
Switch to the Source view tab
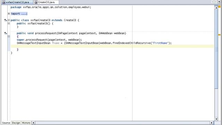click(x=6, y=123)
